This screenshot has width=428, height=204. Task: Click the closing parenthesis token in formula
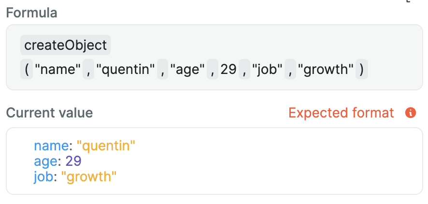362,70
